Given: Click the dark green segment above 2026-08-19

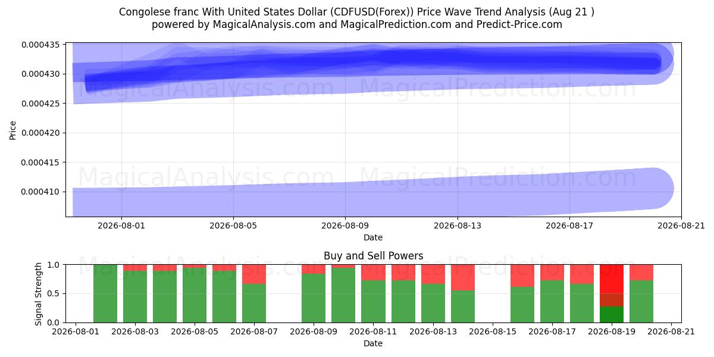Looking at the screenshot, I should coord(612,314).
